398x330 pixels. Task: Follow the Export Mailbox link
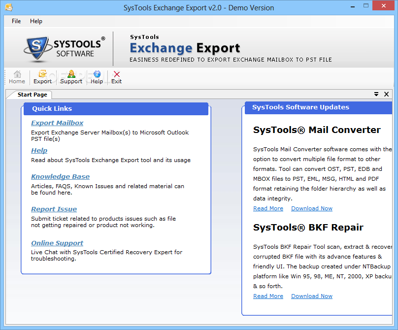57,123
